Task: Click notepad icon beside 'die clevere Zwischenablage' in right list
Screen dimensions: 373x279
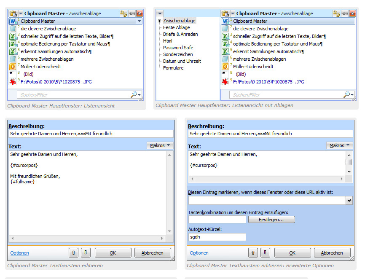Action: pos(225,29)
